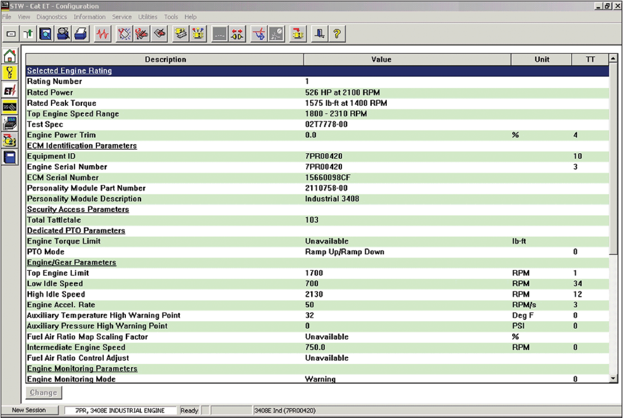The height and width of the screenshot is (418, 623).
Task: Click the data logger machine sidebar icon
Action: (x=9, y=123)
